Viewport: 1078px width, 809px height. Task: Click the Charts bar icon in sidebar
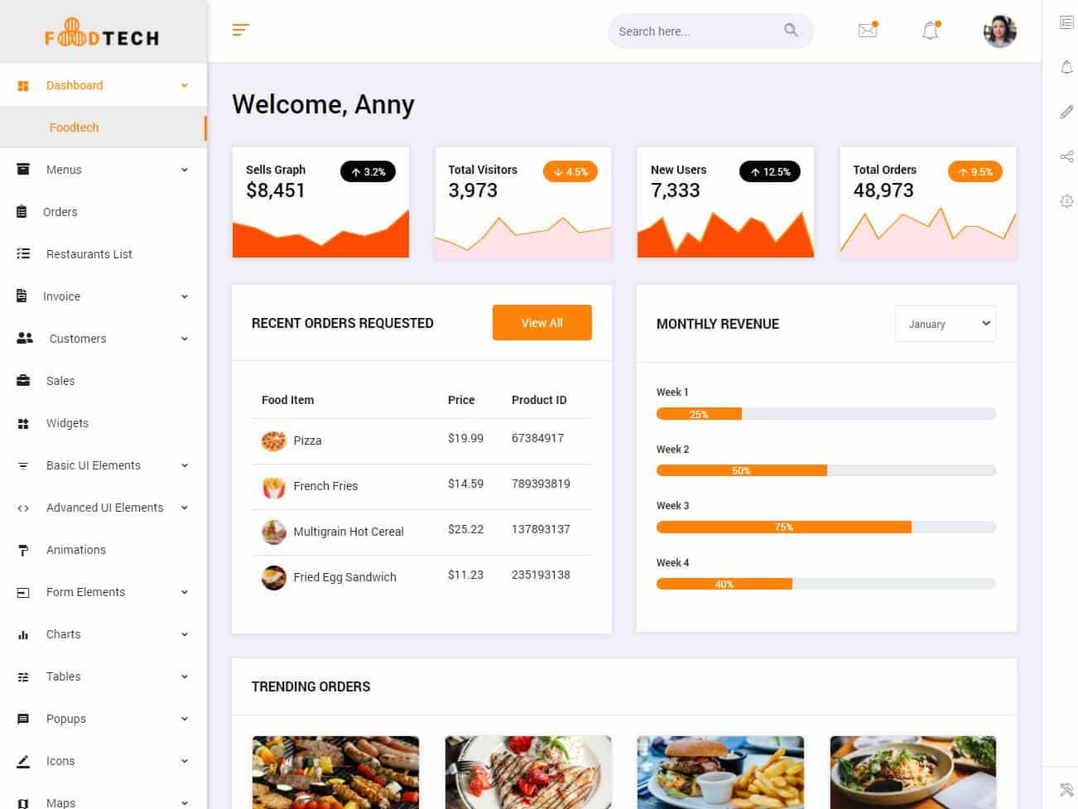(23, 634)
